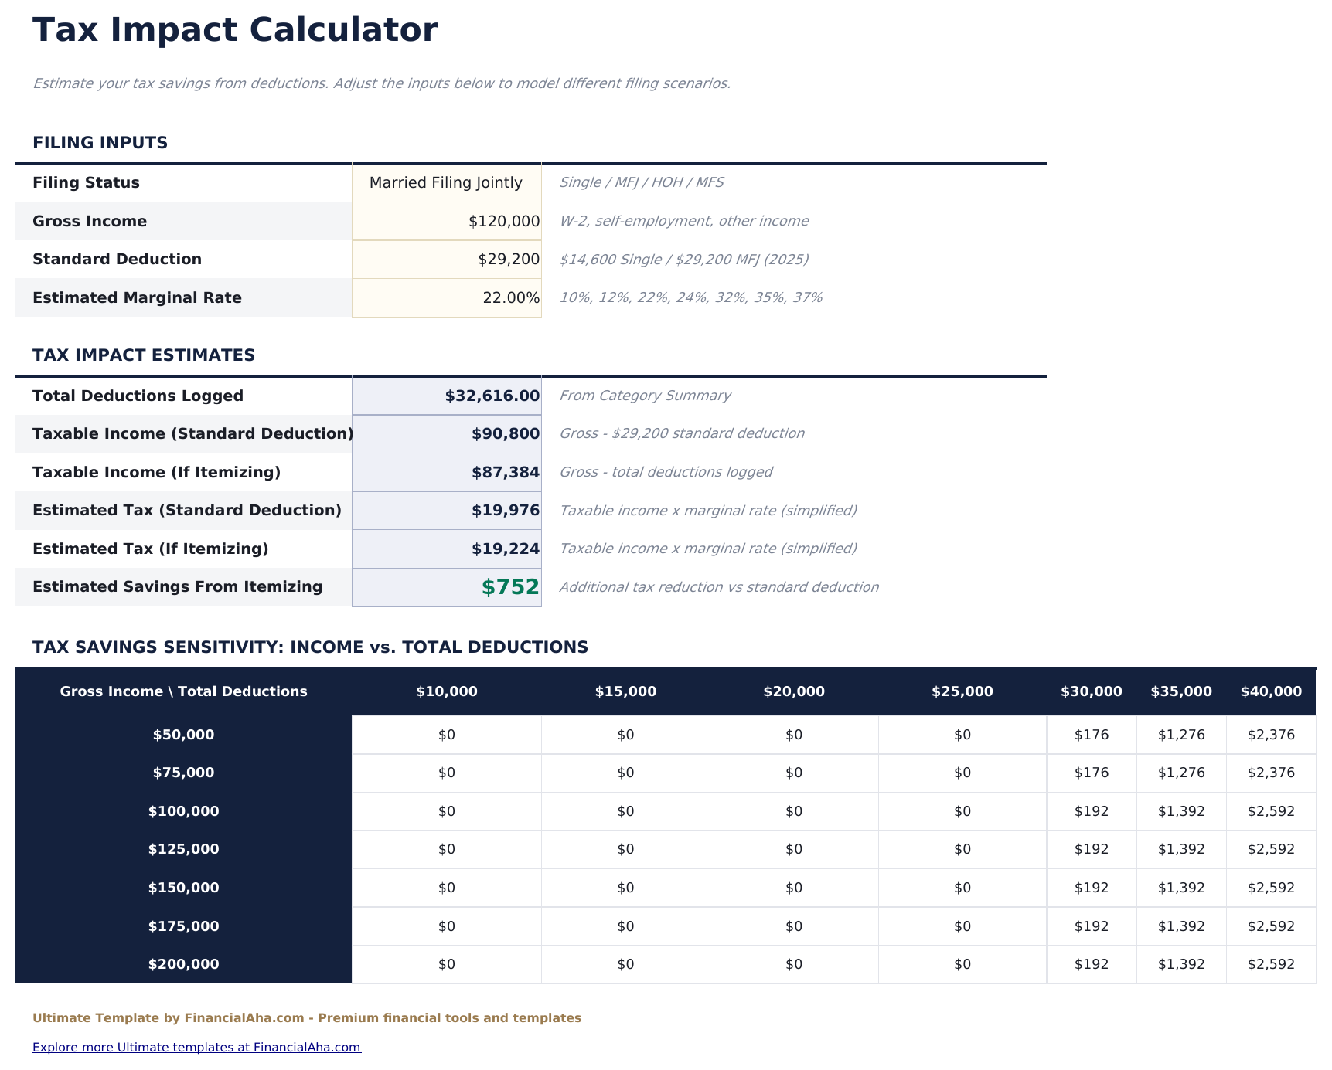
Task: Click the $1,392 cell in the $150,000 row
Action: pyautogui.click(x=1181, y=887)
